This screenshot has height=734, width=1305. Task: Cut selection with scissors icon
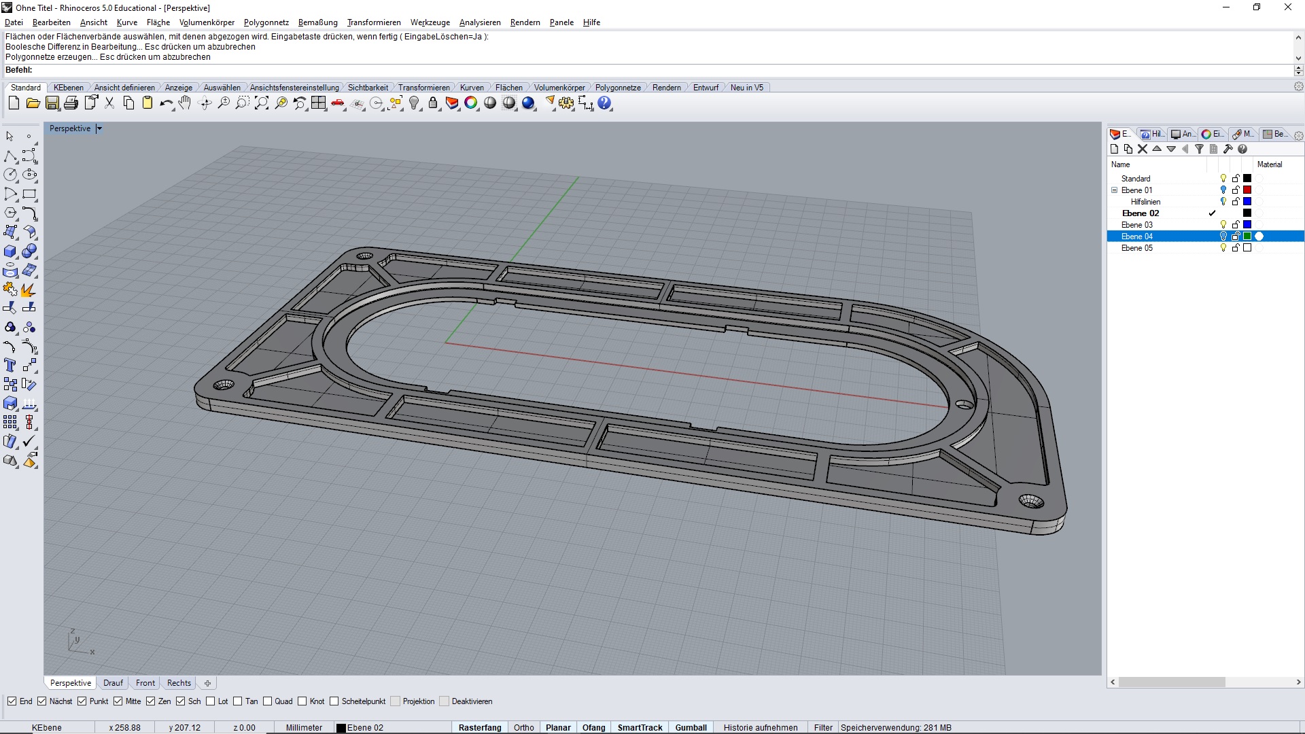(109, 103)
